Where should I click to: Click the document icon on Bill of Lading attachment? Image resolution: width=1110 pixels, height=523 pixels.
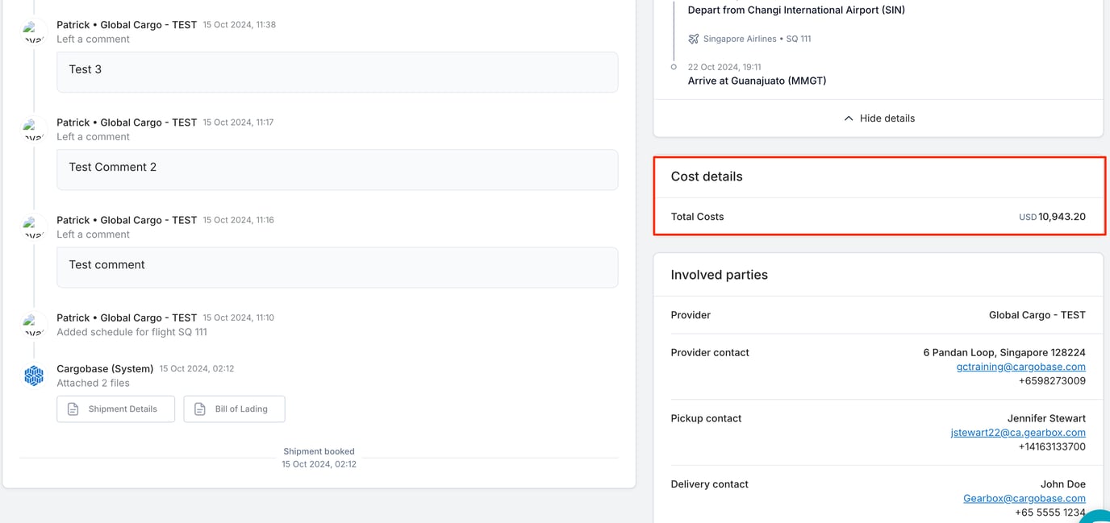pyautogui.click(x=198, y=409)
